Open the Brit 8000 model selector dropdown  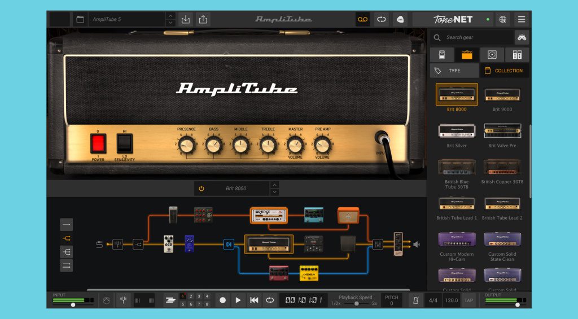tap(236, 189)
